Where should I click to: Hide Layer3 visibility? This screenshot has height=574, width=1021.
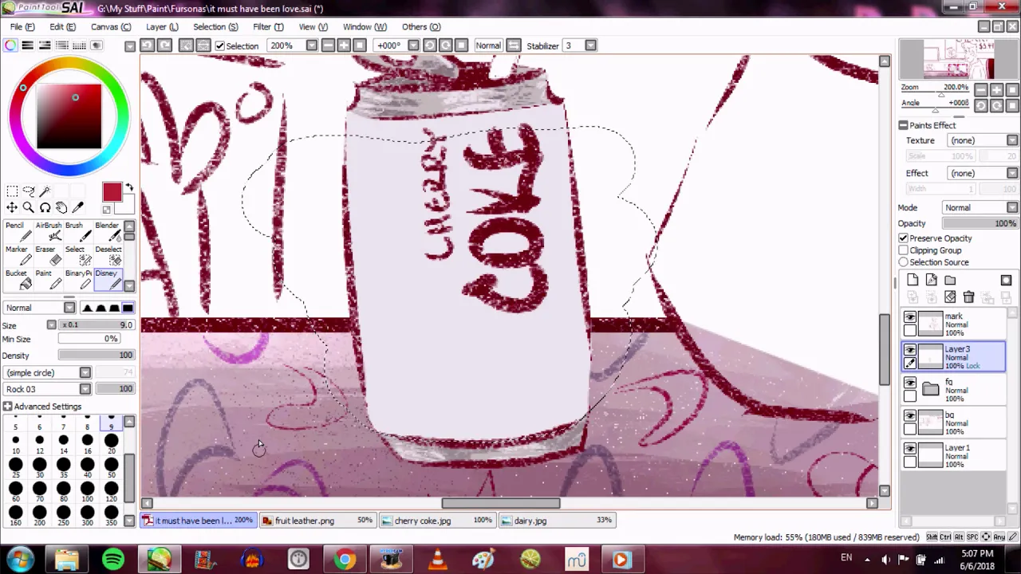tap(910, 350)
